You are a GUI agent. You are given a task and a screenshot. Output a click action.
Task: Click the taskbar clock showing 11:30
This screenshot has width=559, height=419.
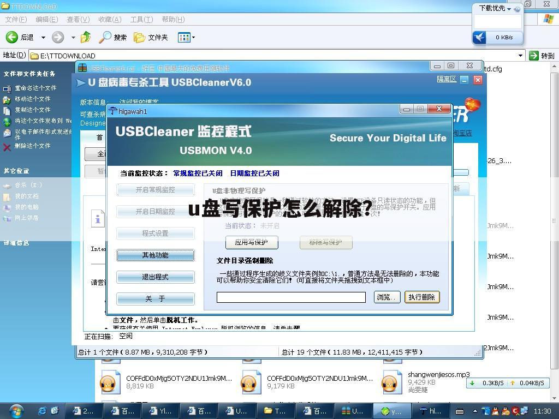point(542,411)
